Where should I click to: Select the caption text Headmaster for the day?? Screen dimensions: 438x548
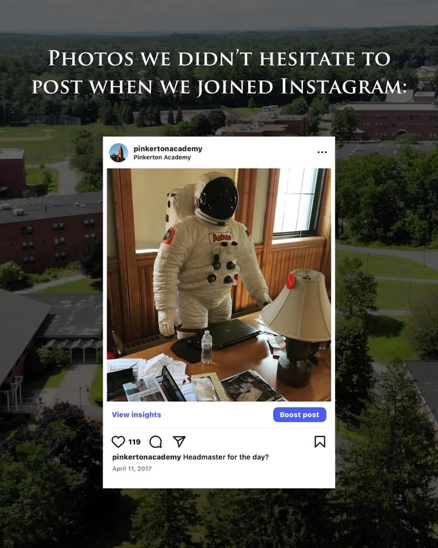coord(226,457)
